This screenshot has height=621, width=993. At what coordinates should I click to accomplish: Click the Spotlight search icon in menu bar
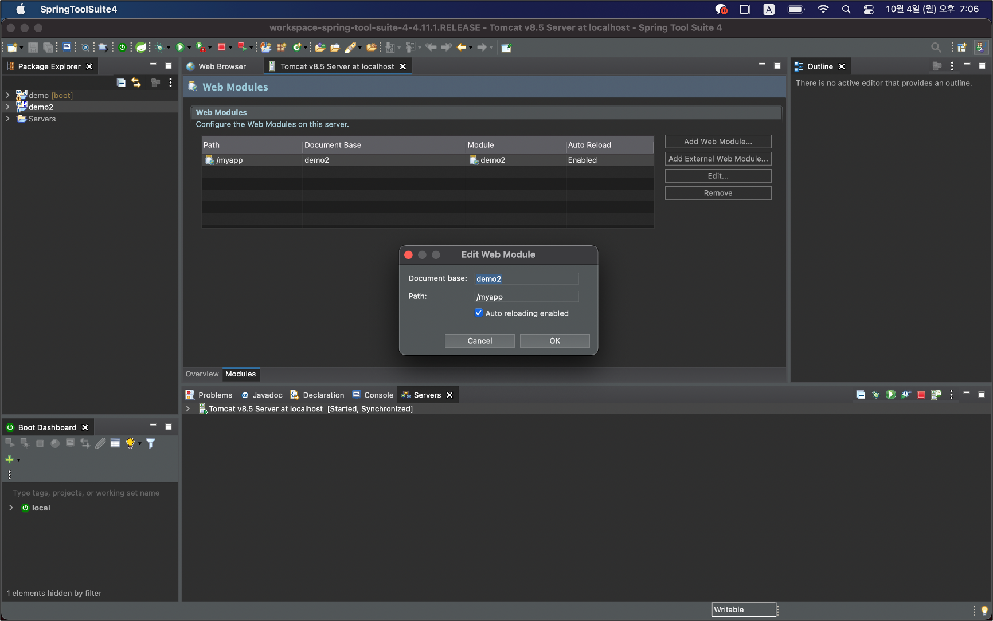pos(846,9)
